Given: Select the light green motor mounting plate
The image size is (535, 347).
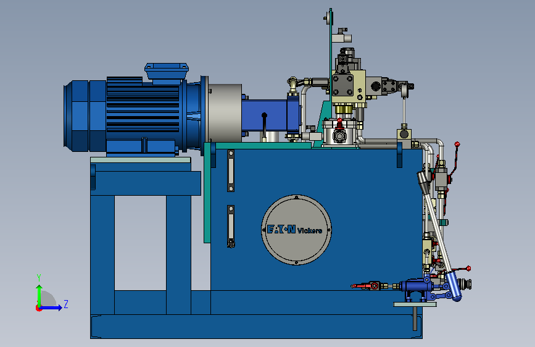Looking at the screenshot, I should click(140, 160).
